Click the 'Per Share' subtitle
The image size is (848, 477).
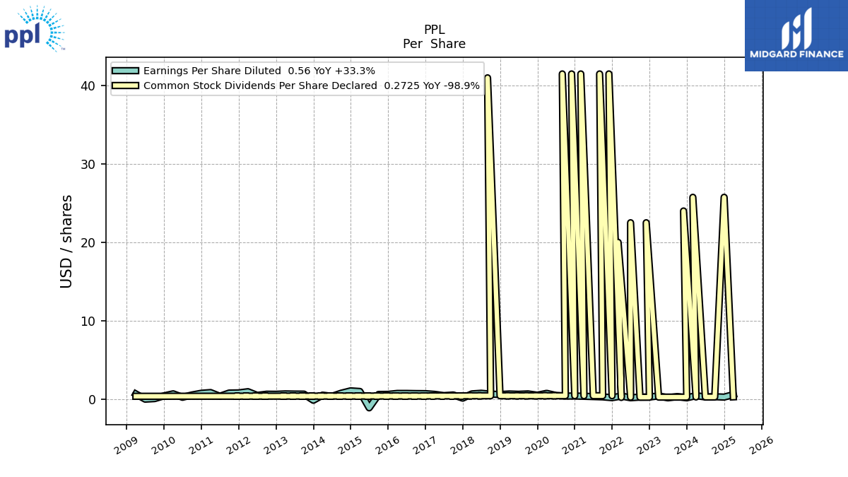434,44
